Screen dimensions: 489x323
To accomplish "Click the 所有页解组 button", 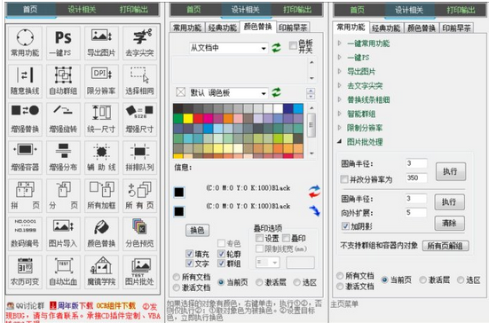I will [x=446, y=246].
